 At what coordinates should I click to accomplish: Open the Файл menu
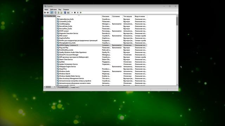(x=46, y=9)
